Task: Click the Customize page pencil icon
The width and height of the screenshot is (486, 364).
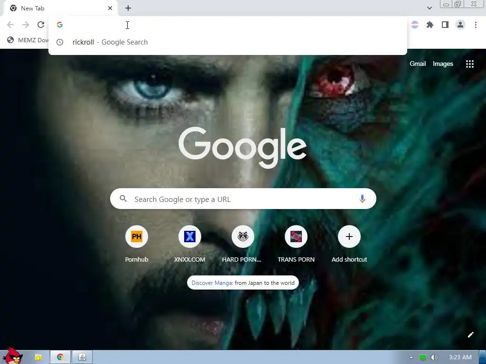Action: [470, 335]
